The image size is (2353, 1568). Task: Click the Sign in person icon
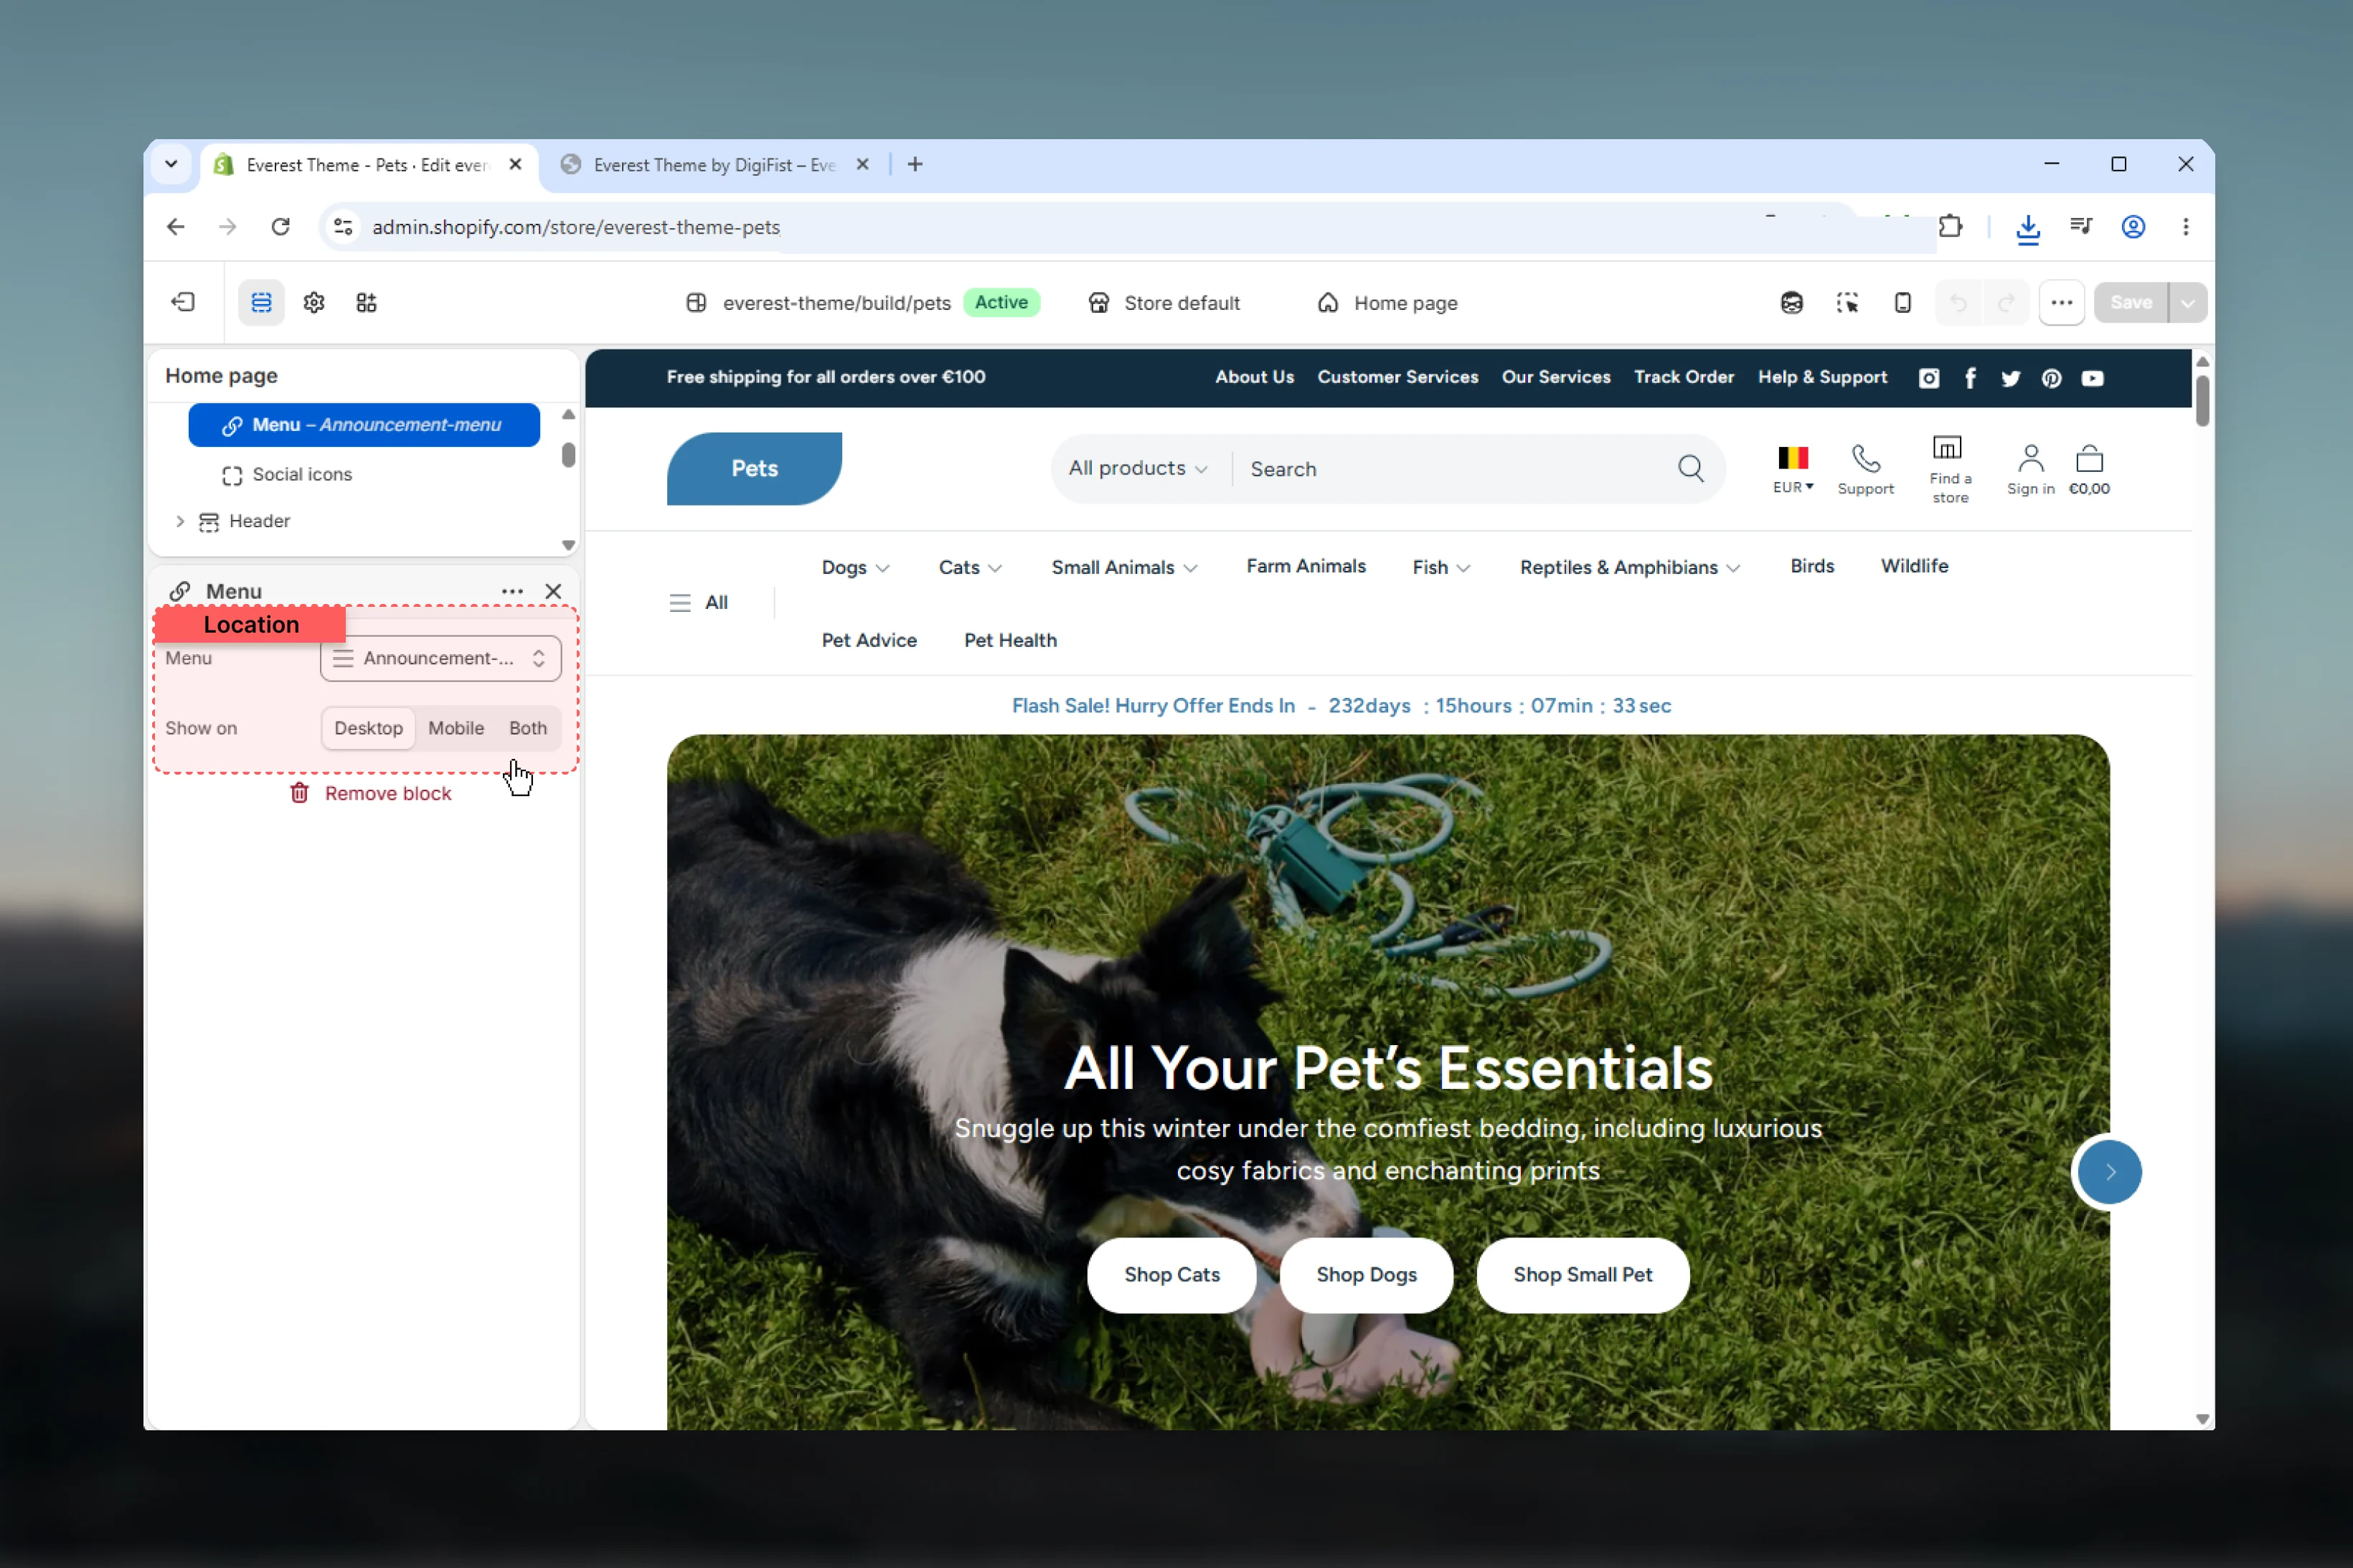coord(2030,458)
